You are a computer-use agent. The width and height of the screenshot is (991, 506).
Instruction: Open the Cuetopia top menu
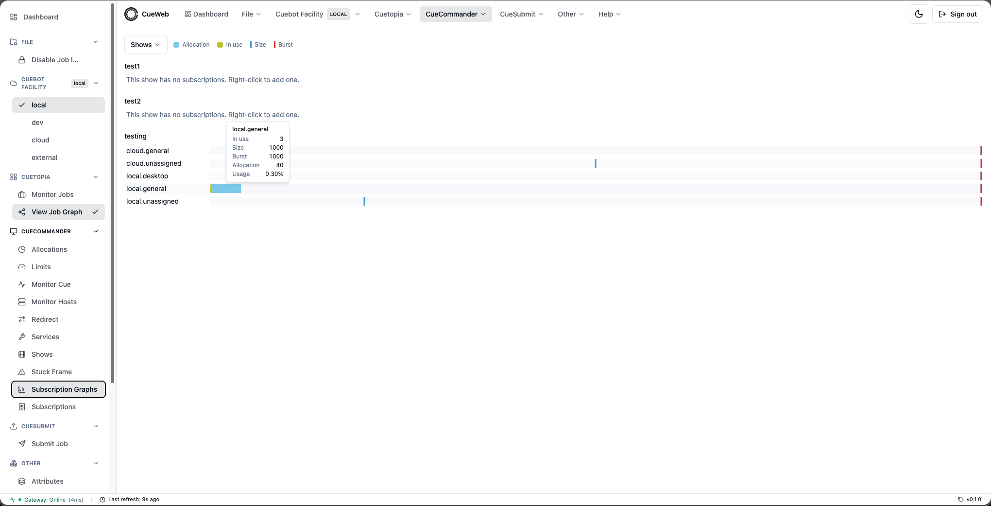click(393, 14)
